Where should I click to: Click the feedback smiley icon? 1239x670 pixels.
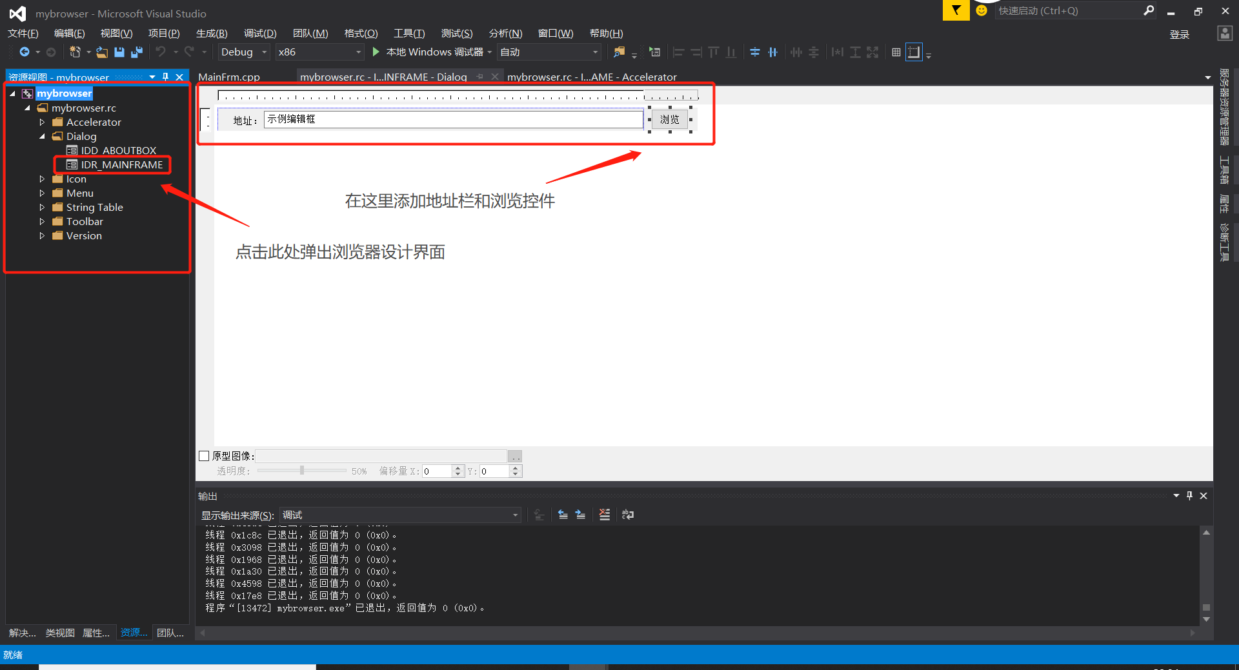pyautogui.click(x=982, y=10)
